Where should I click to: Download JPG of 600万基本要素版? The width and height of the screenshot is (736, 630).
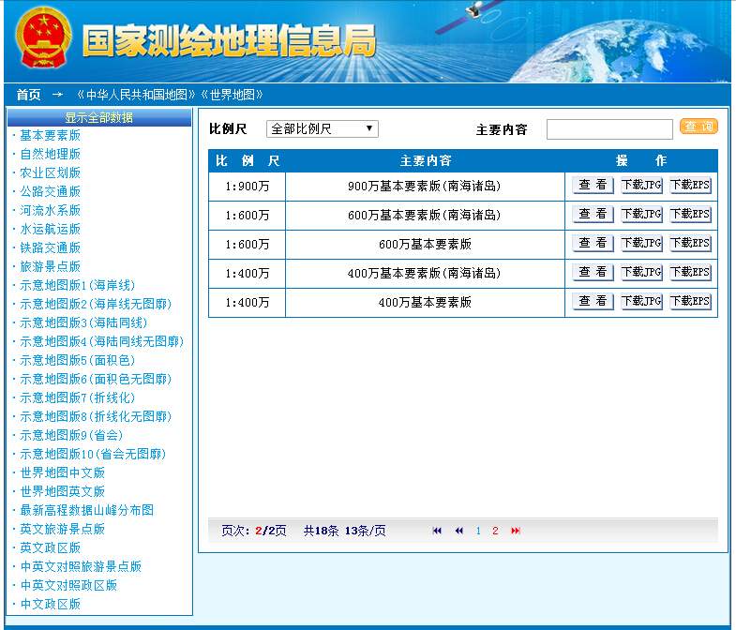[x=641, y=243]
